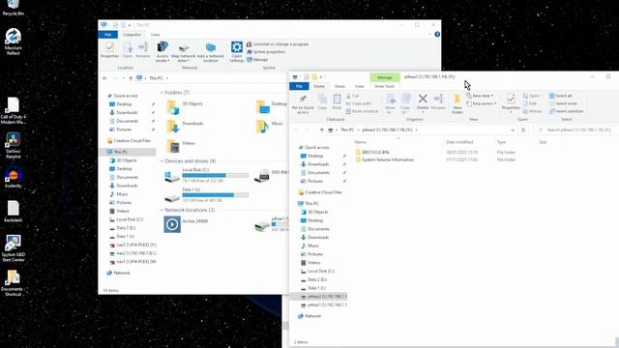This screenshot has height=348, width=619.
Task: Click Invert selection in front window ribbon
Action: (x=566, y=111)
